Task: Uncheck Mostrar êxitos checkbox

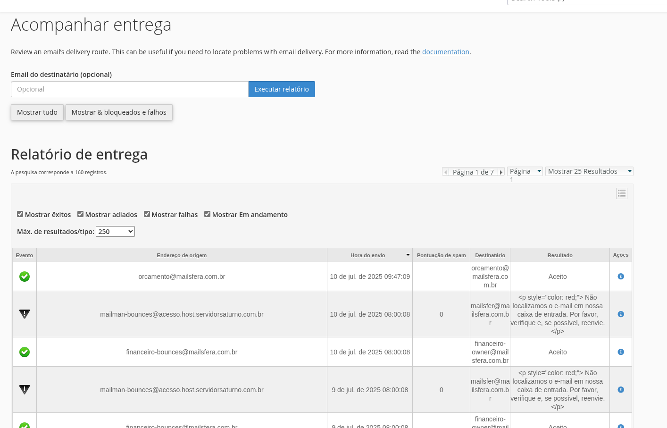Action: coord(20,214)
